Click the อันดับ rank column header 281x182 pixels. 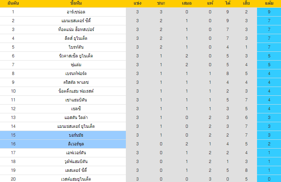tap(13, 3)
